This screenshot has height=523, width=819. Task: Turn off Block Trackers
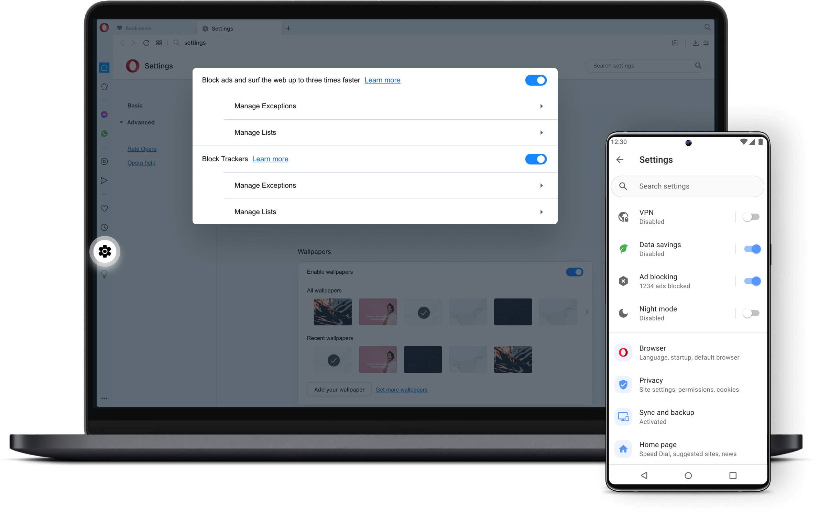[535, 159]
